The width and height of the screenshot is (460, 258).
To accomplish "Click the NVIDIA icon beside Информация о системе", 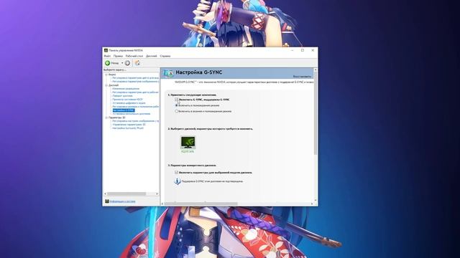I will [107, 201].
